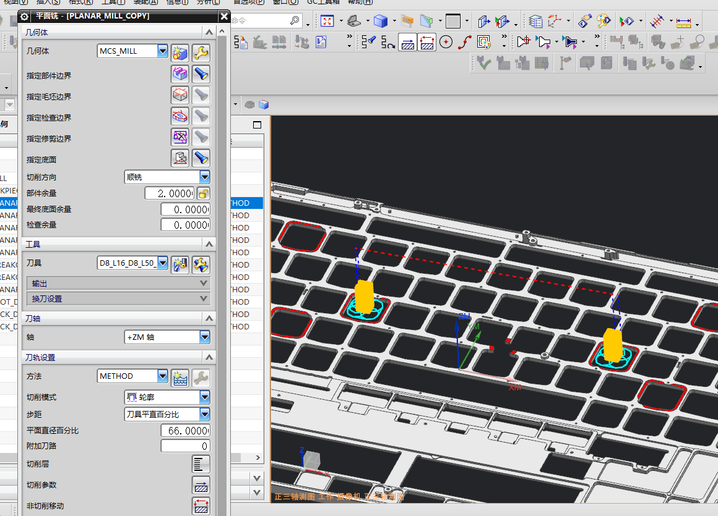Open the 非切削移动 non-cutting moves button

201,506
